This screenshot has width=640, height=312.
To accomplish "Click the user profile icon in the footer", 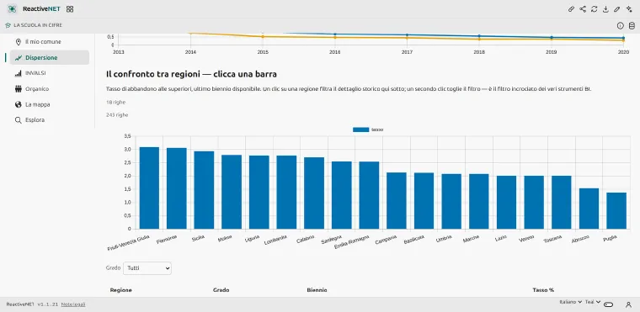I will click(x=628, y=304).
